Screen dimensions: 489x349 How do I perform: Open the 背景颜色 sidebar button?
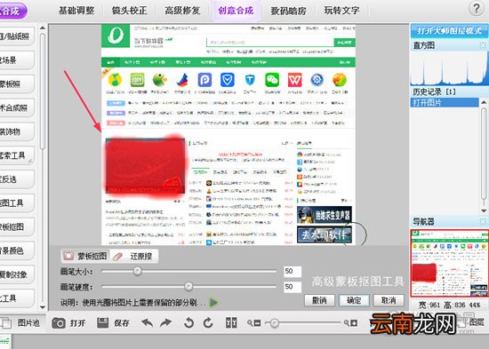[17, 250]
